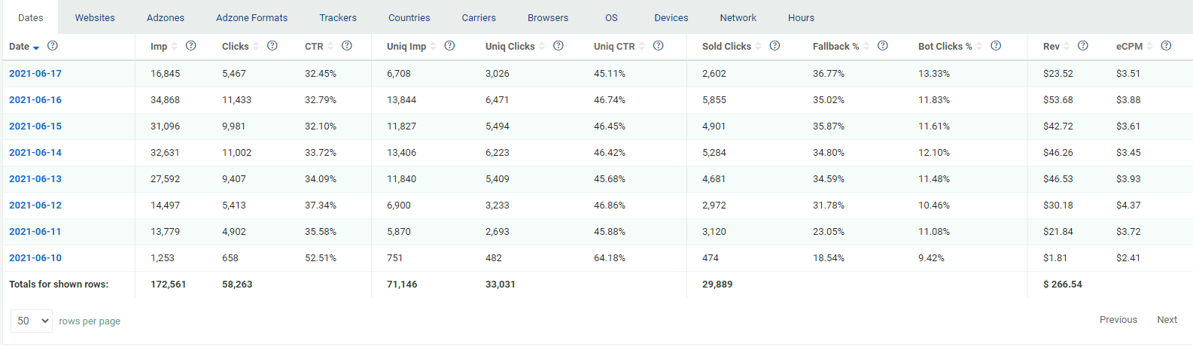Image resolution: width=1193 pixels, height=347 pixels.
Task: Open the Adzone Formats tab
Action: coord(251,17)
